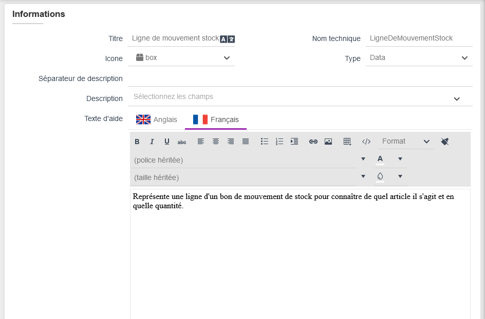This screenshot has height=319, width=485.
Task: Open the translation icon next to Titre
Action: 228,39
